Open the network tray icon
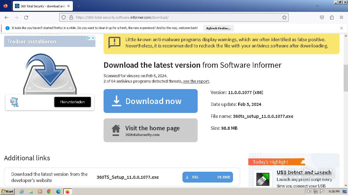This screenshot has height=195, width=348. pyautogui.click(x=316, y=191)
